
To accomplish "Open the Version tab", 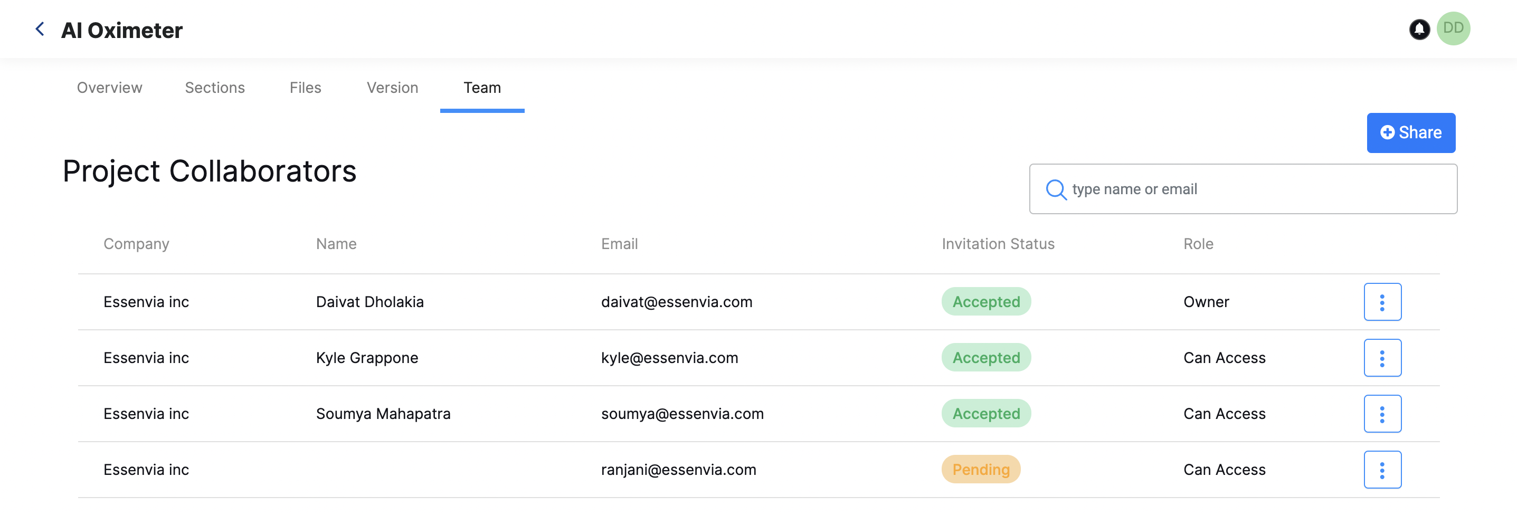I will [392, 88].
